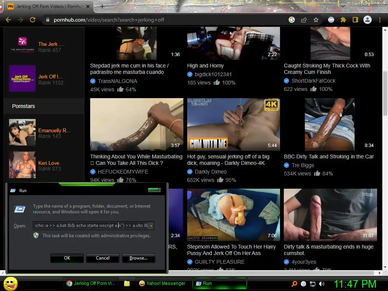Open the volume speaker tray icon
The image size is (388, 291).
322,284
